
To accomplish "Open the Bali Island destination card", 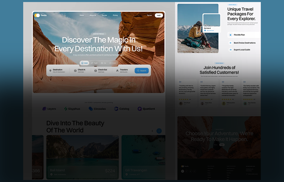I will tap(83, 157).
